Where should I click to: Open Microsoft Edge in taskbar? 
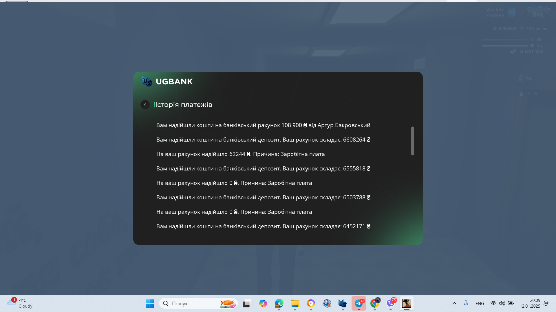click(x=279, y=303)
